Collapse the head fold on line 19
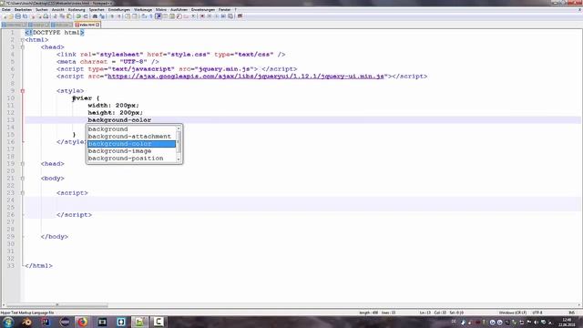 click(23, 164)
